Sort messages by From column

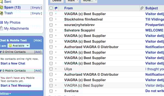tap(68, 8)
